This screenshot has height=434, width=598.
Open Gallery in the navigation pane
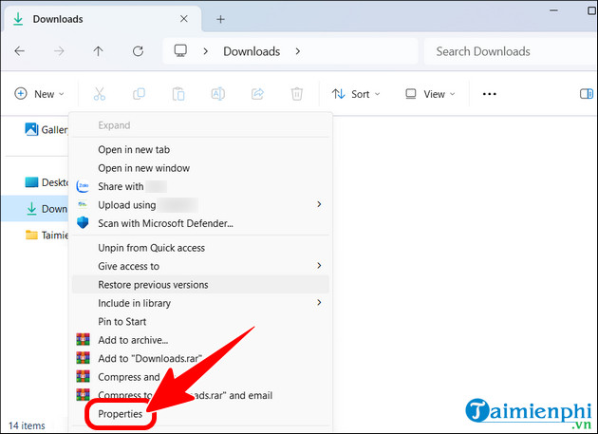[x=46, y=130]
